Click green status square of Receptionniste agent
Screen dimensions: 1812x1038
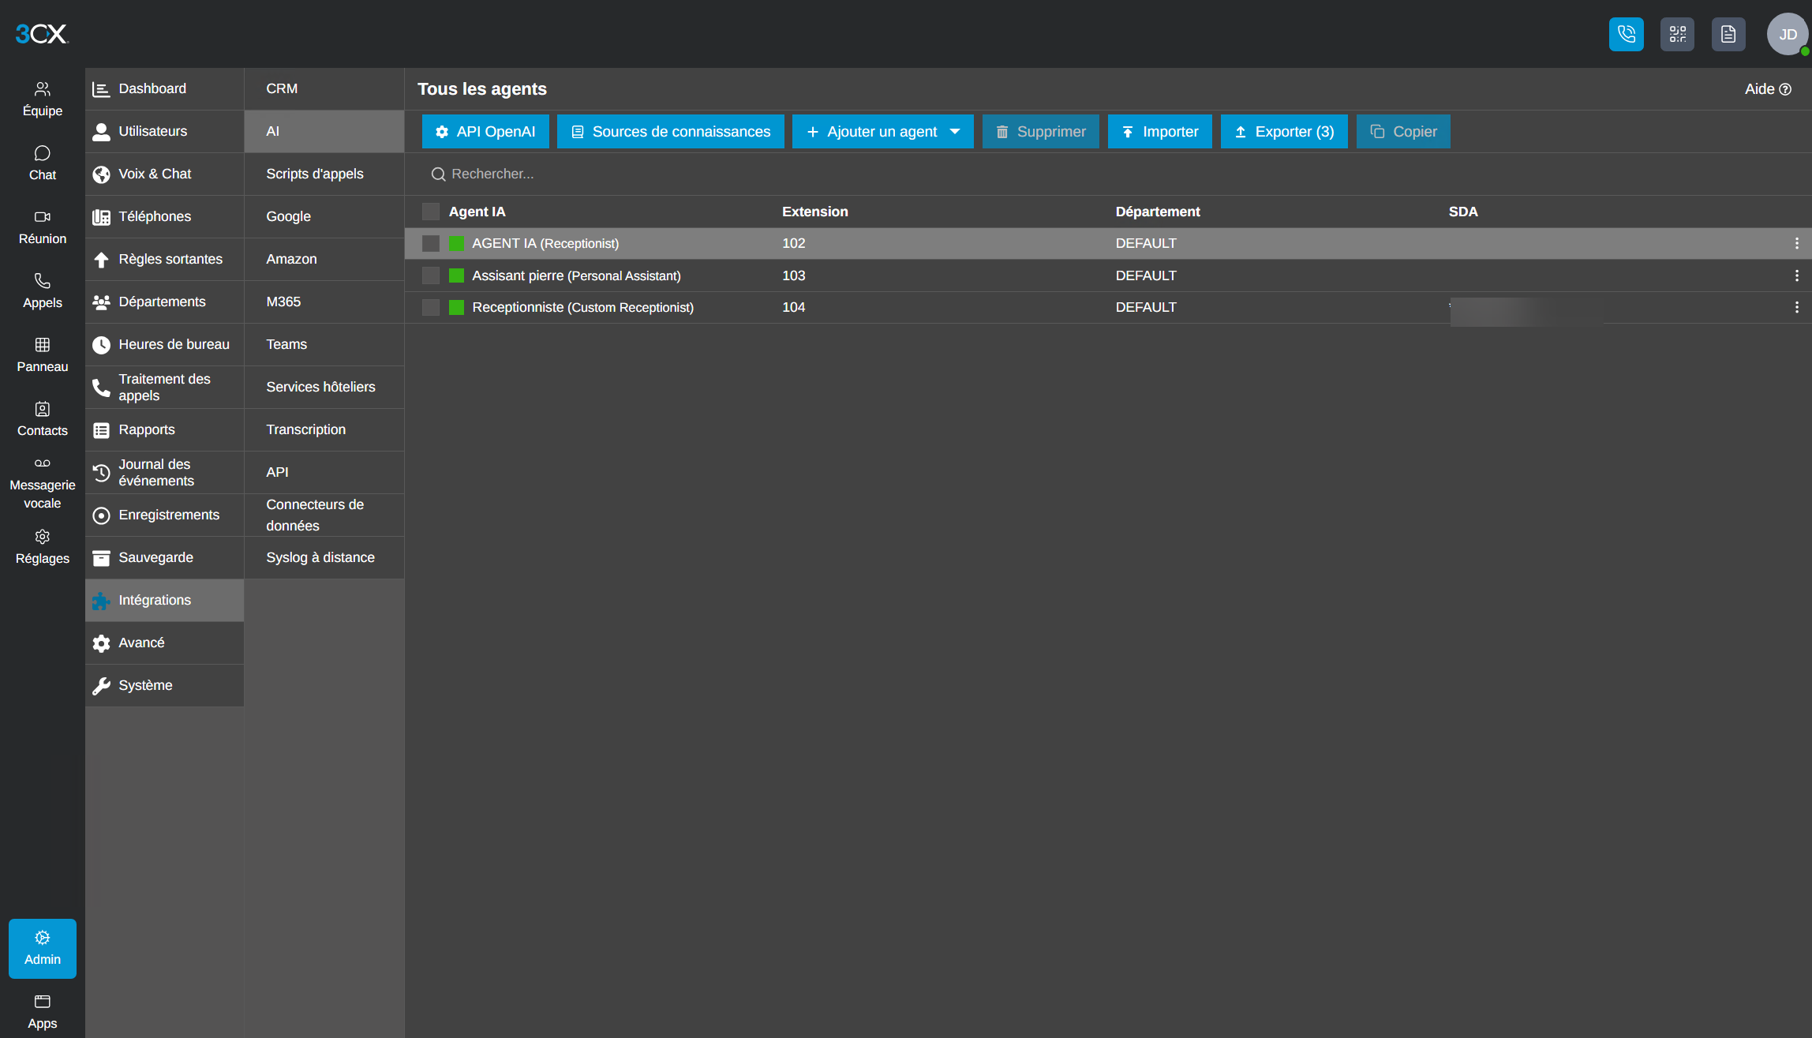tap(456, 307)
